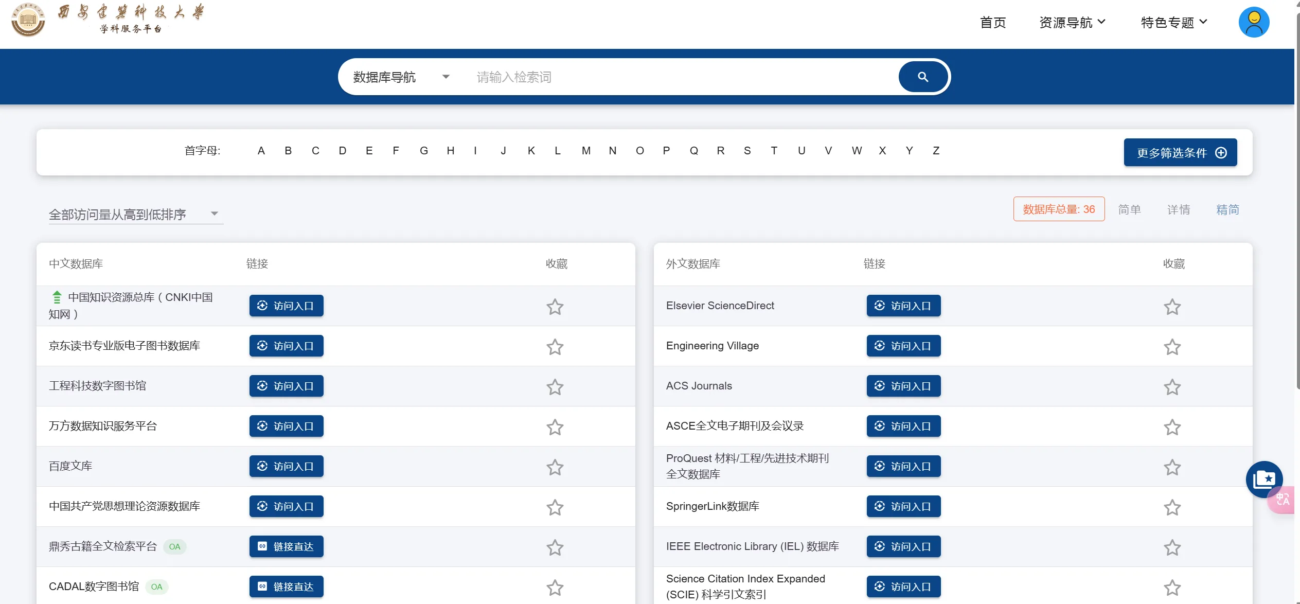Toggle favorite star for 百度文库
1300x604 pixels.
(x=555, y=467)
